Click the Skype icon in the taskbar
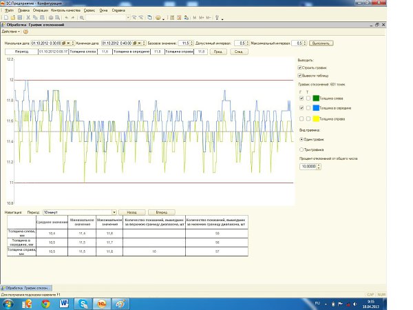Viewport: 413px width, 310px height. pos(83,302)
